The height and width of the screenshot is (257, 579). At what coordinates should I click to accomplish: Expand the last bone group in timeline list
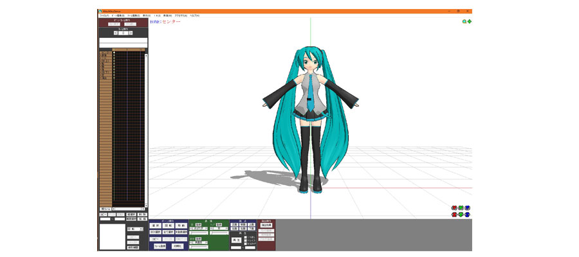tap(101, 78)
